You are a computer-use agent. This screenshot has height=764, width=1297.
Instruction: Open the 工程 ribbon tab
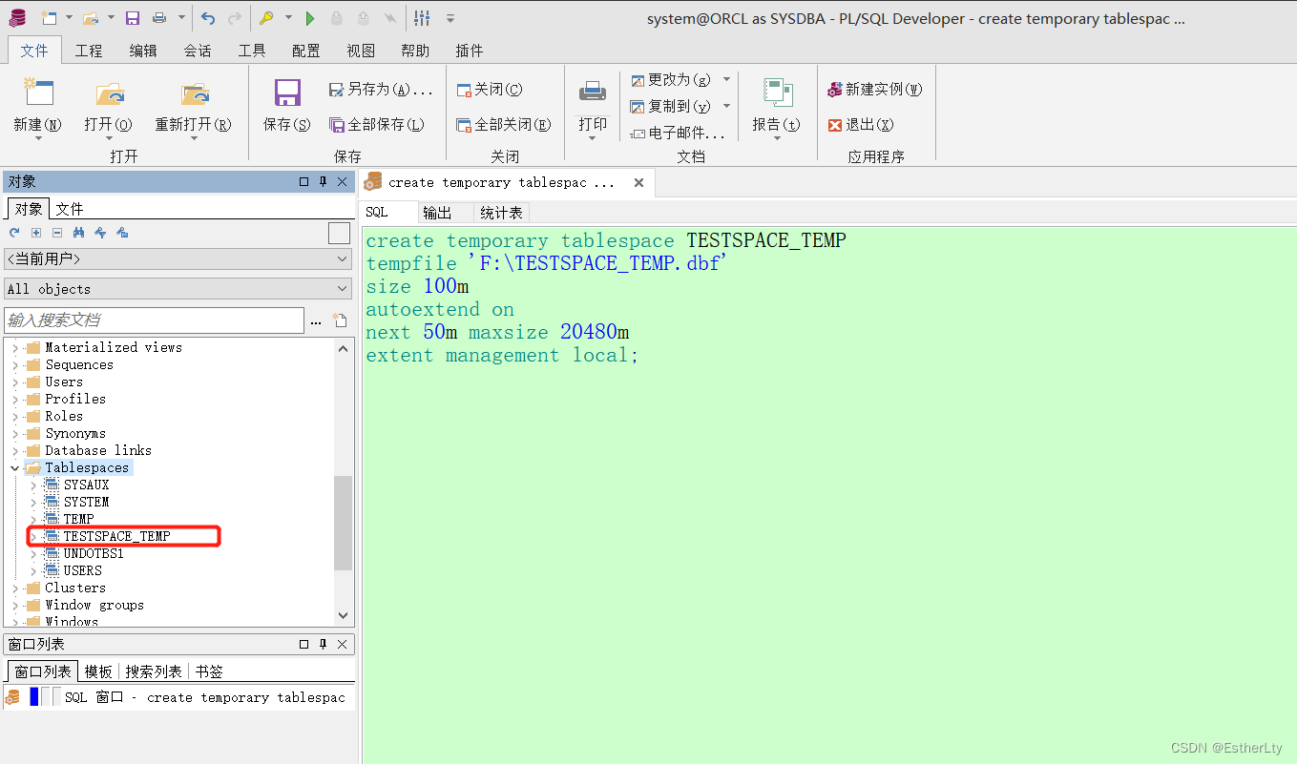[x=89, y=51]
